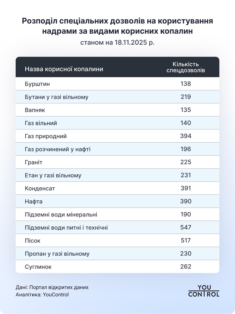This screenshot has width=235, height=314.
Task: Select the Пісок row
Action: point(118,241)
